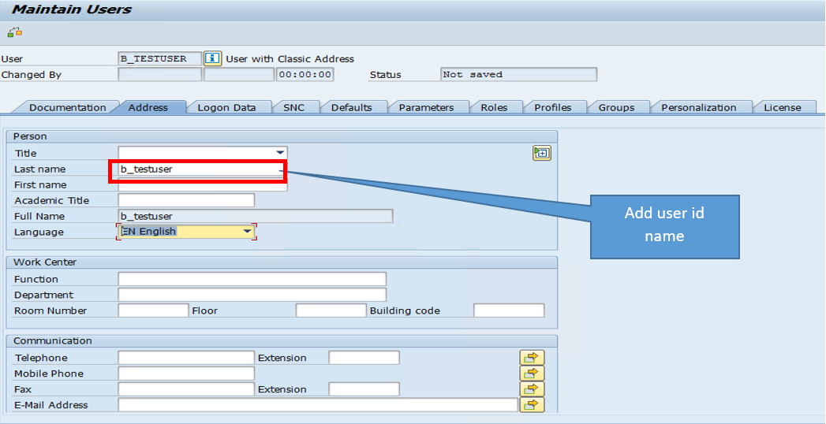Select the Address tab

tap(148, 107)
